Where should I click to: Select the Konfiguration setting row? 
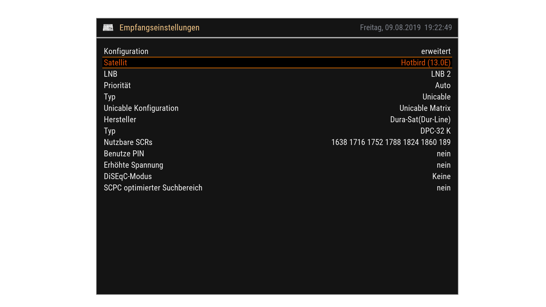click(126, 51)
